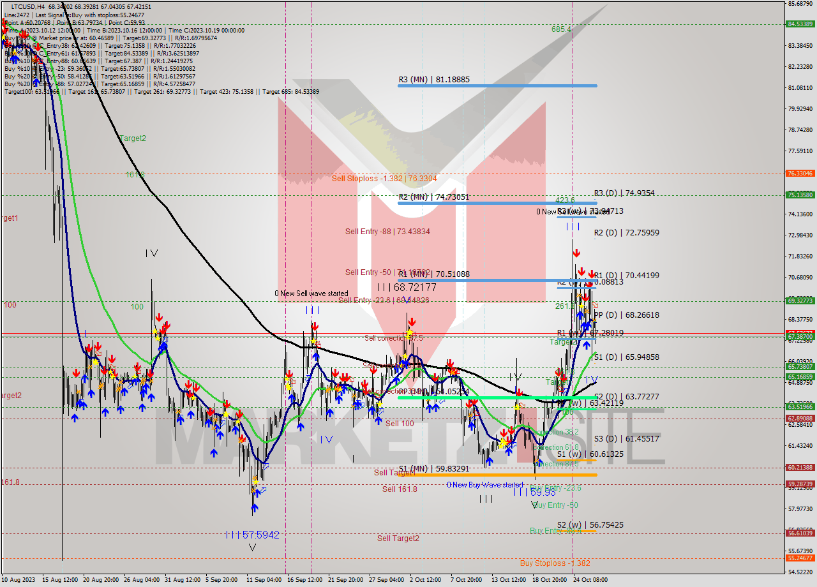This screenshot has height=587, width=817.
Task: Click the red 60.21388 price tag
Action: [x=800, y=468]
